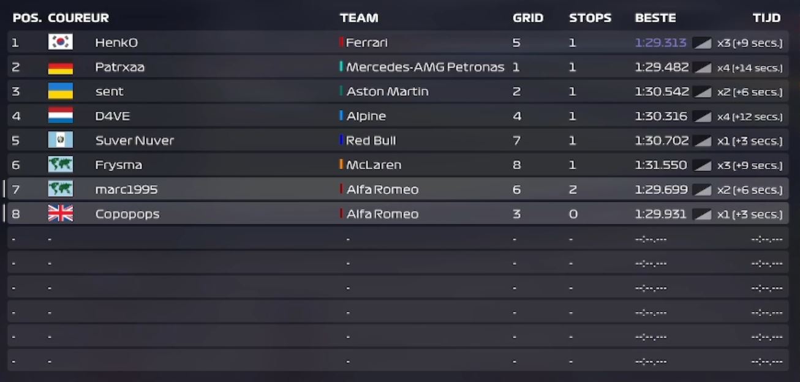Click the South Korea flag next to HenkO

coord(60,42)
